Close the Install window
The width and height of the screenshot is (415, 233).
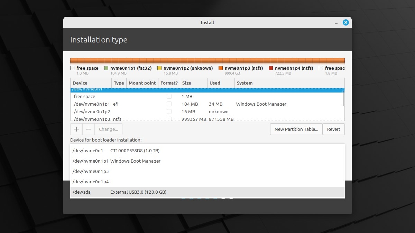345,22
